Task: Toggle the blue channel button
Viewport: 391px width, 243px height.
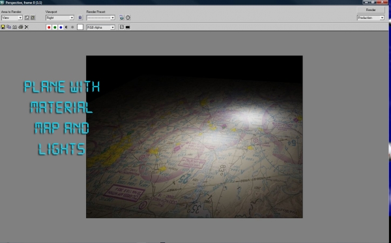Action: tap(61, 27)
